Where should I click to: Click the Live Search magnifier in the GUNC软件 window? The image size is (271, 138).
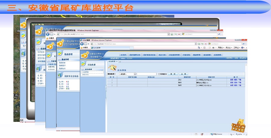(244, 44)
